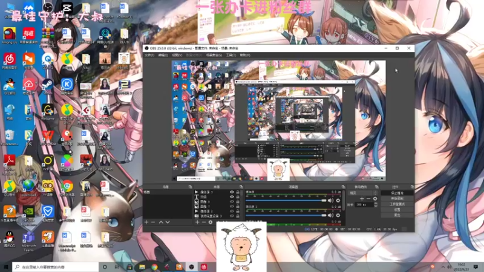Screen dimensions: 484x272
Task: Remove the transition with the minus icon in the 转场特效 dock
Action: coord(368,199)
